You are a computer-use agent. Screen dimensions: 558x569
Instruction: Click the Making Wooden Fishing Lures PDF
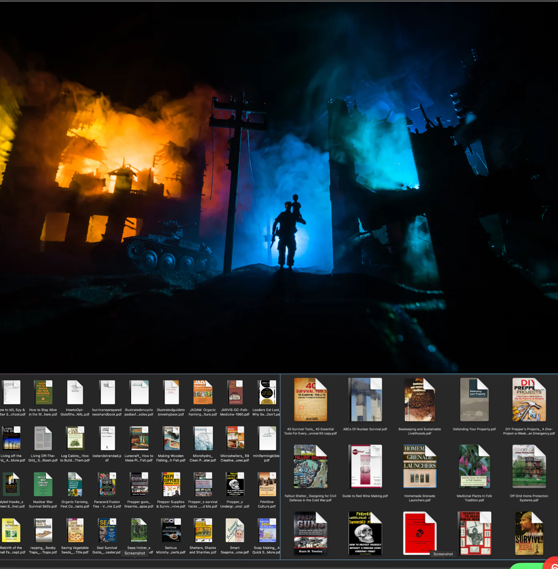pyautogui.click(x=171, y=438)
